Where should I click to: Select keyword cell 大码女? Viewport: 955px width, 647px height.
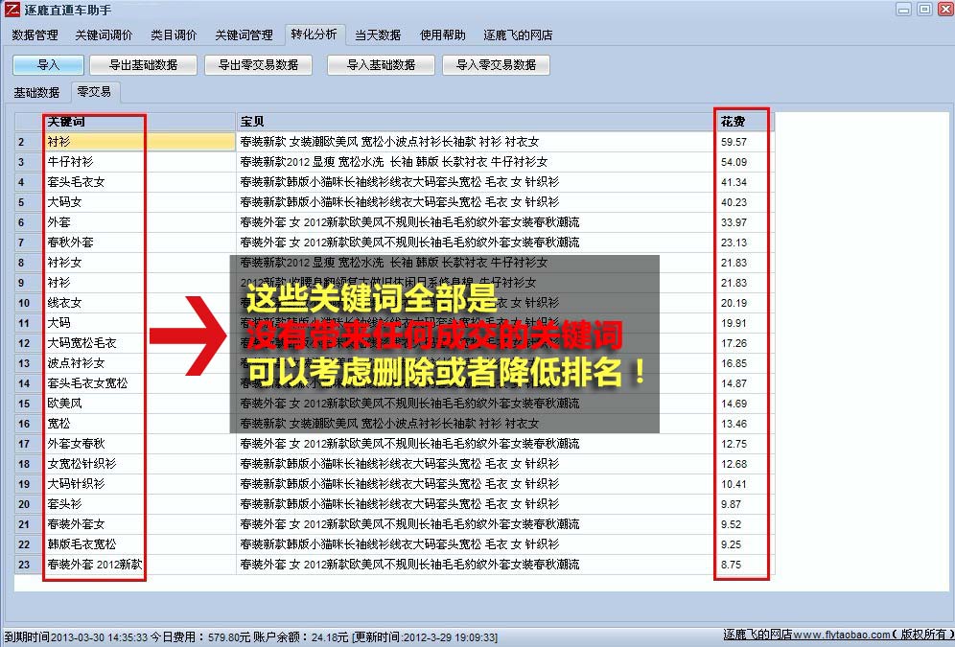pyautogui.click(x=139, y=202)
